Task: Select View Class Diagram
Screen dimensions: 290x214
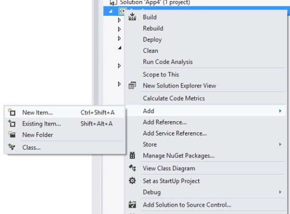Action: tap(206, 168)
